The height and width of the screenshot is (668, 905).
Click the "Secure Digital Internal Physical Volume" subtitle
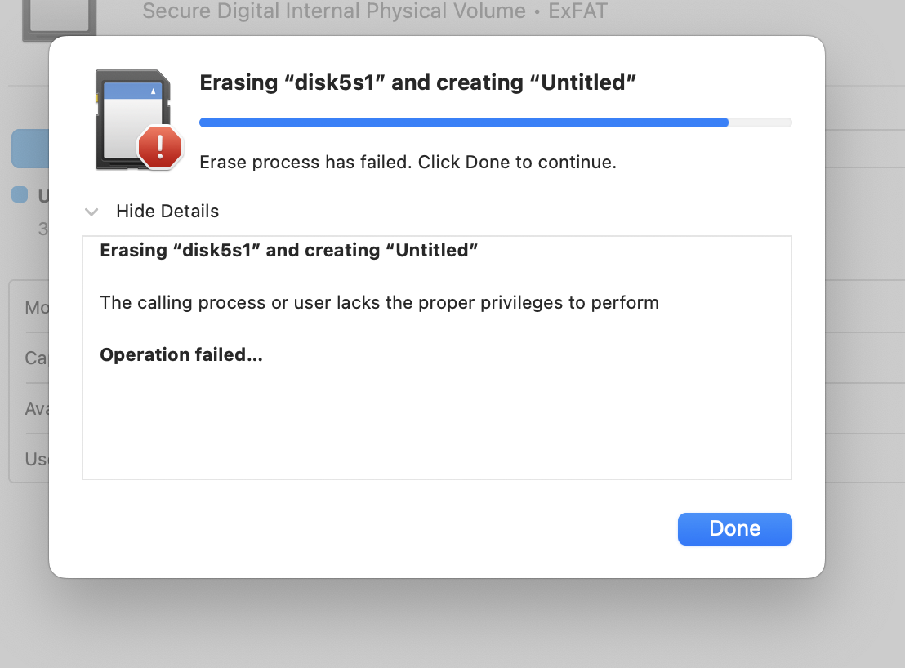click(334, 11)
